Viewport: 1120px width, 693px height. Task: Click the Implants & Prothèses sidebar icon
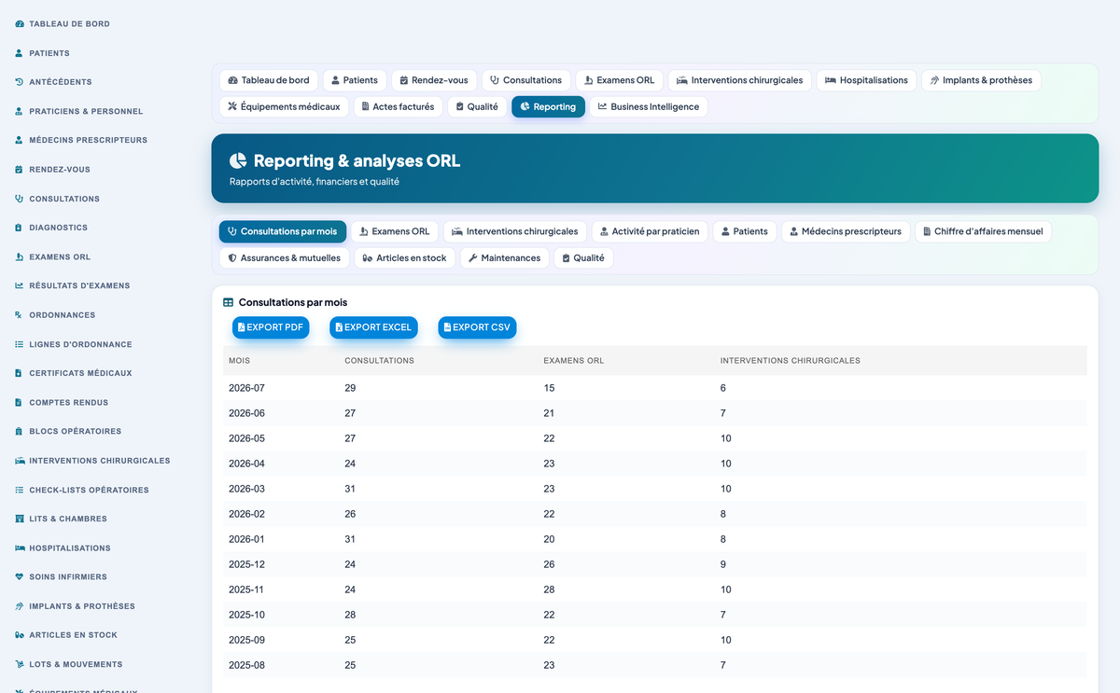[20, 606]
